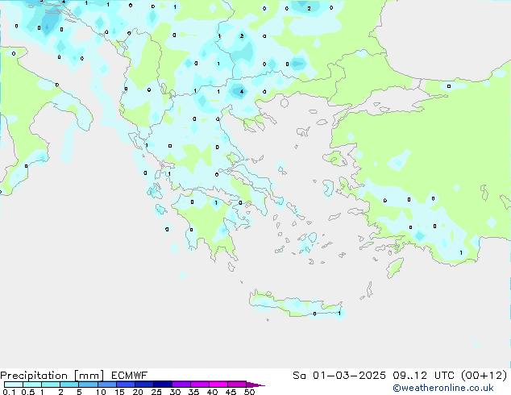The image size is (511, 395).
Task: Click the '20' legend scale number
Action: tap(138, 392)
